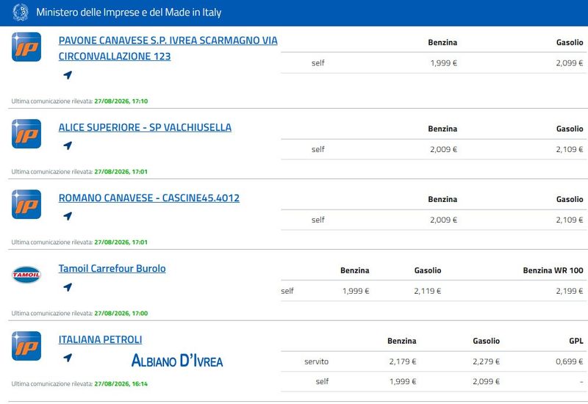The height and width of the screenshot is (404, 588).
Task: Click Albiano D'Ivrea location label
Action: click(x=177, y=361)
